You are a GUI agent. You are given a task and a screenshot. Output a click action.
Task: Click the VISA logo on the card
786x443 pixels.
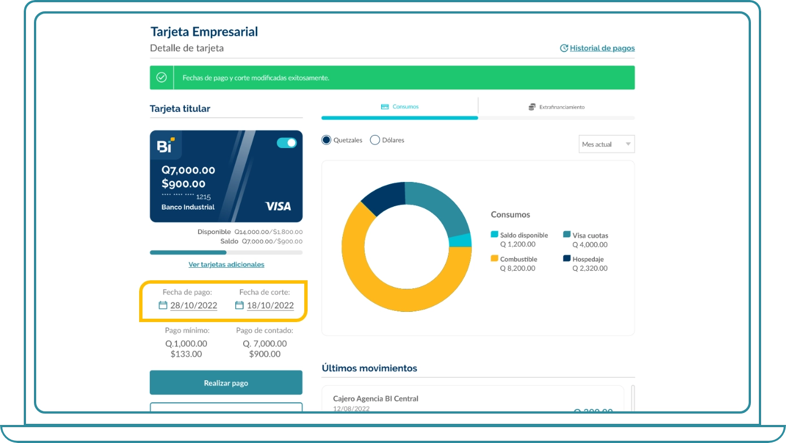pos(278,206)
